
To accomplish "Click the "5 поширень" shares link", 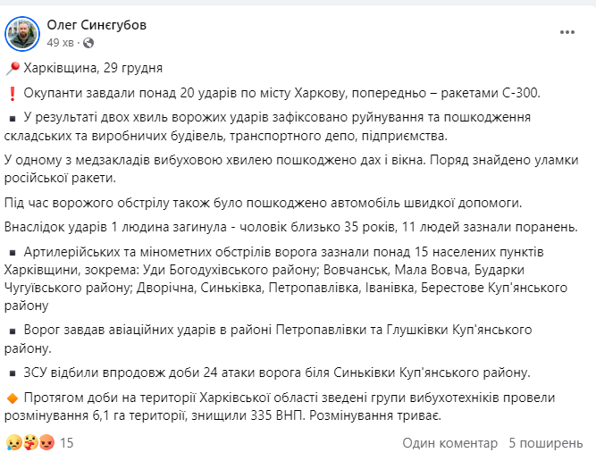I will point(546,441).
